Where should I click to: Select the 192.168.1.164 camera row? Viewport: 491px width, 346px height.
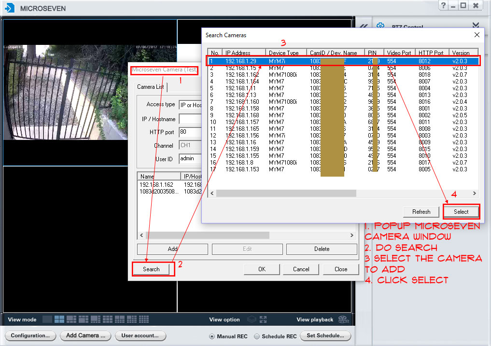coord(343,82)
